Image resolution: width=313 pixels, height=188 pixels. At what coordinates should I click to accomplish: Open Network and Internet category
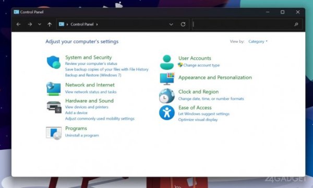[90, 85]
